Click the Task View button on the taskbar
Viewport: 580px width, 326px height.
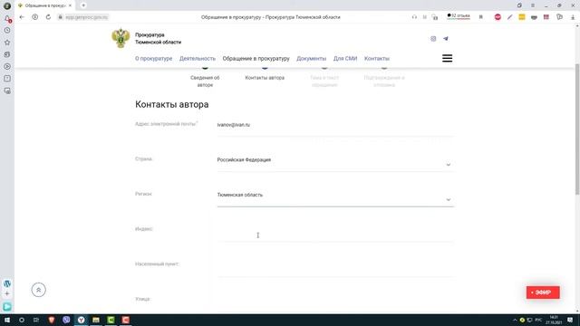[x=36, y=320]
